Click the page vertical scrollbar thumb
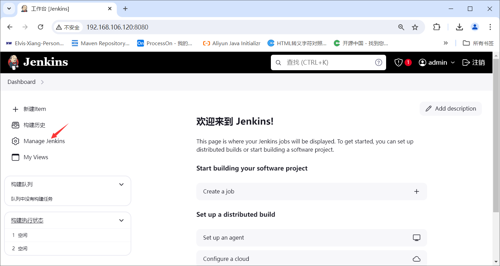500x266 pixels. (496, 135)
